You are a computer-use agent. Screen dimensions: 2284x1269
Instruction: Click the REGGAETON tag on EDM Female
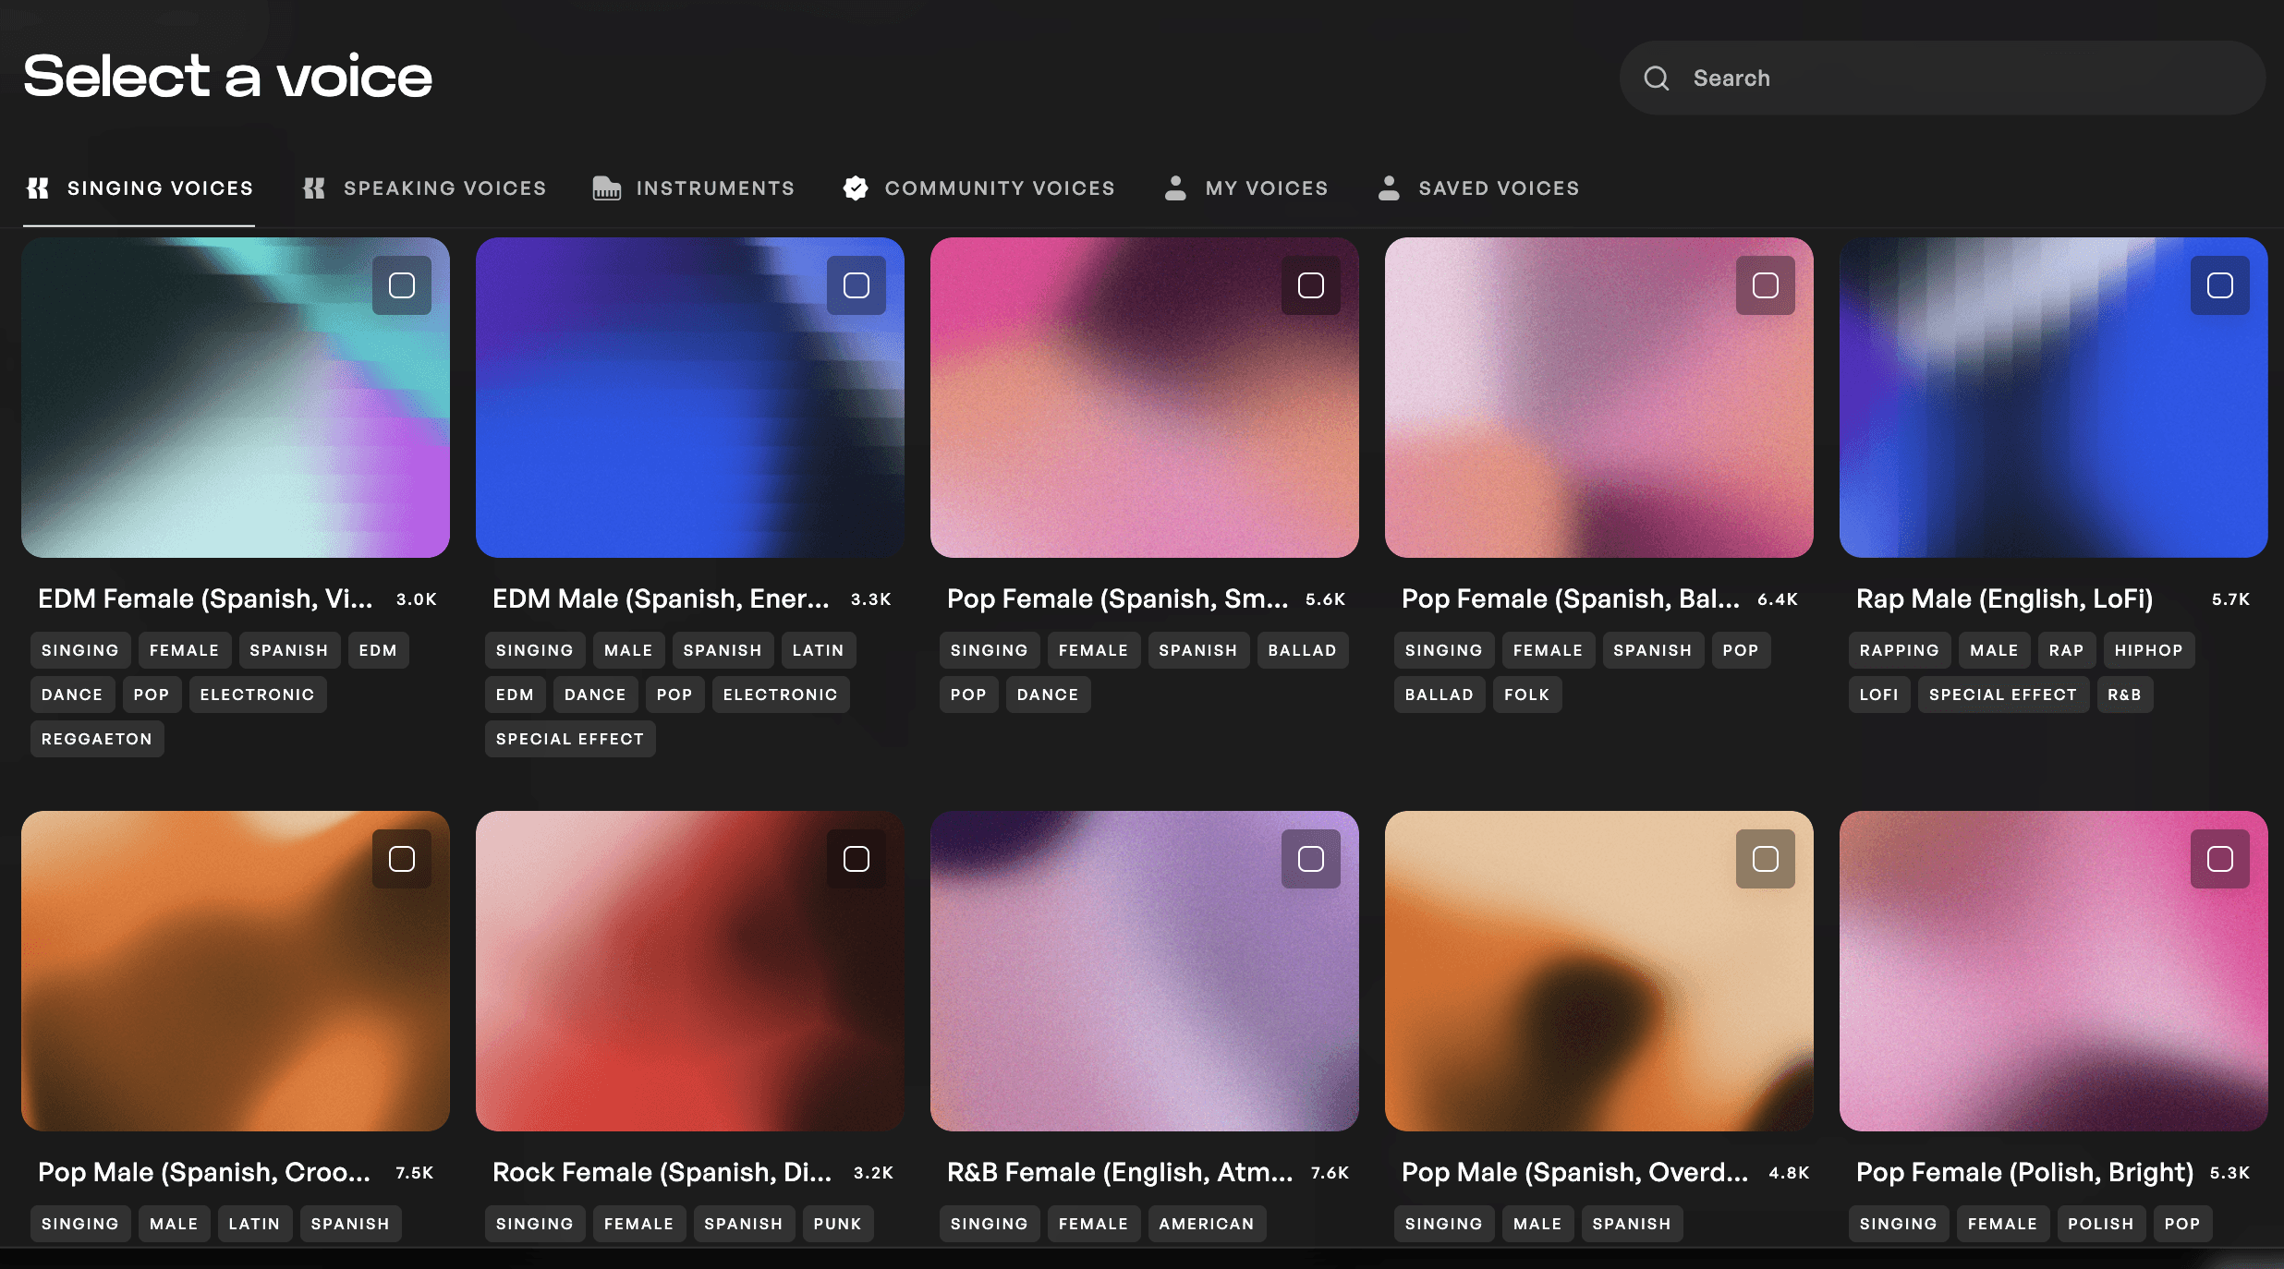click(x=97, y=739)
